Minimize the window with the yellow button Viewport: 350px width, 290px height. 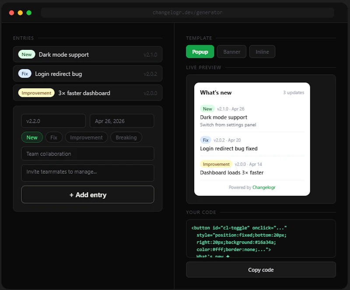(x=20, y=13)
